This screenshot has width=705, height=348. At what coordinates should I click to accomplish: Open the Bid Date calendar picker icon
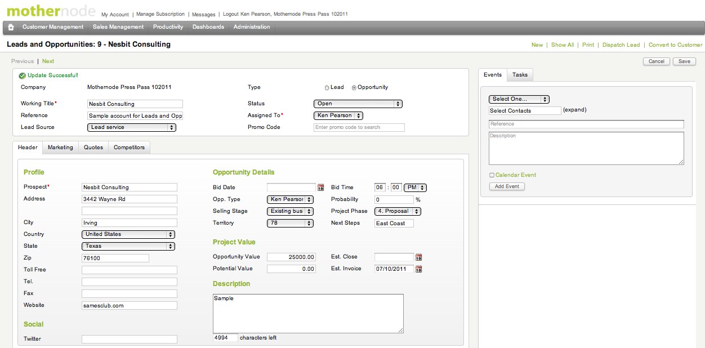(x=321, y=188)
